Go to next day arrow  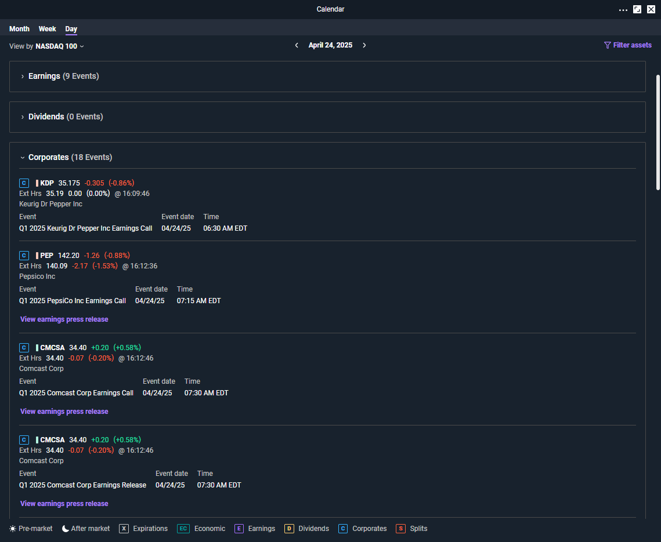pyautogui.click(x=364, y=45)
